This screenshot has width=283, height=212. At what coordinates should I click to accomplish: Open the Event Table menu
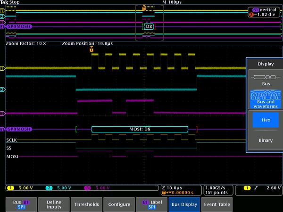(216, 204)
